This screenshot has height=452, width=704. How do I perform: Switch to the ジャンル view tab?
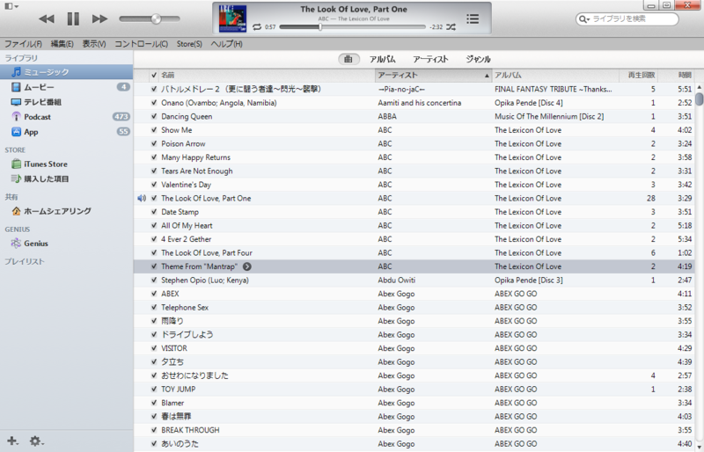point(478,59)
